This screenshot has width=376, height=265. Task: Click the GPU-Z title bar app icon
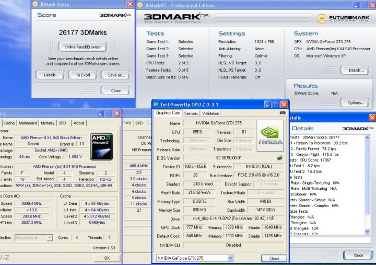(156, 105)
